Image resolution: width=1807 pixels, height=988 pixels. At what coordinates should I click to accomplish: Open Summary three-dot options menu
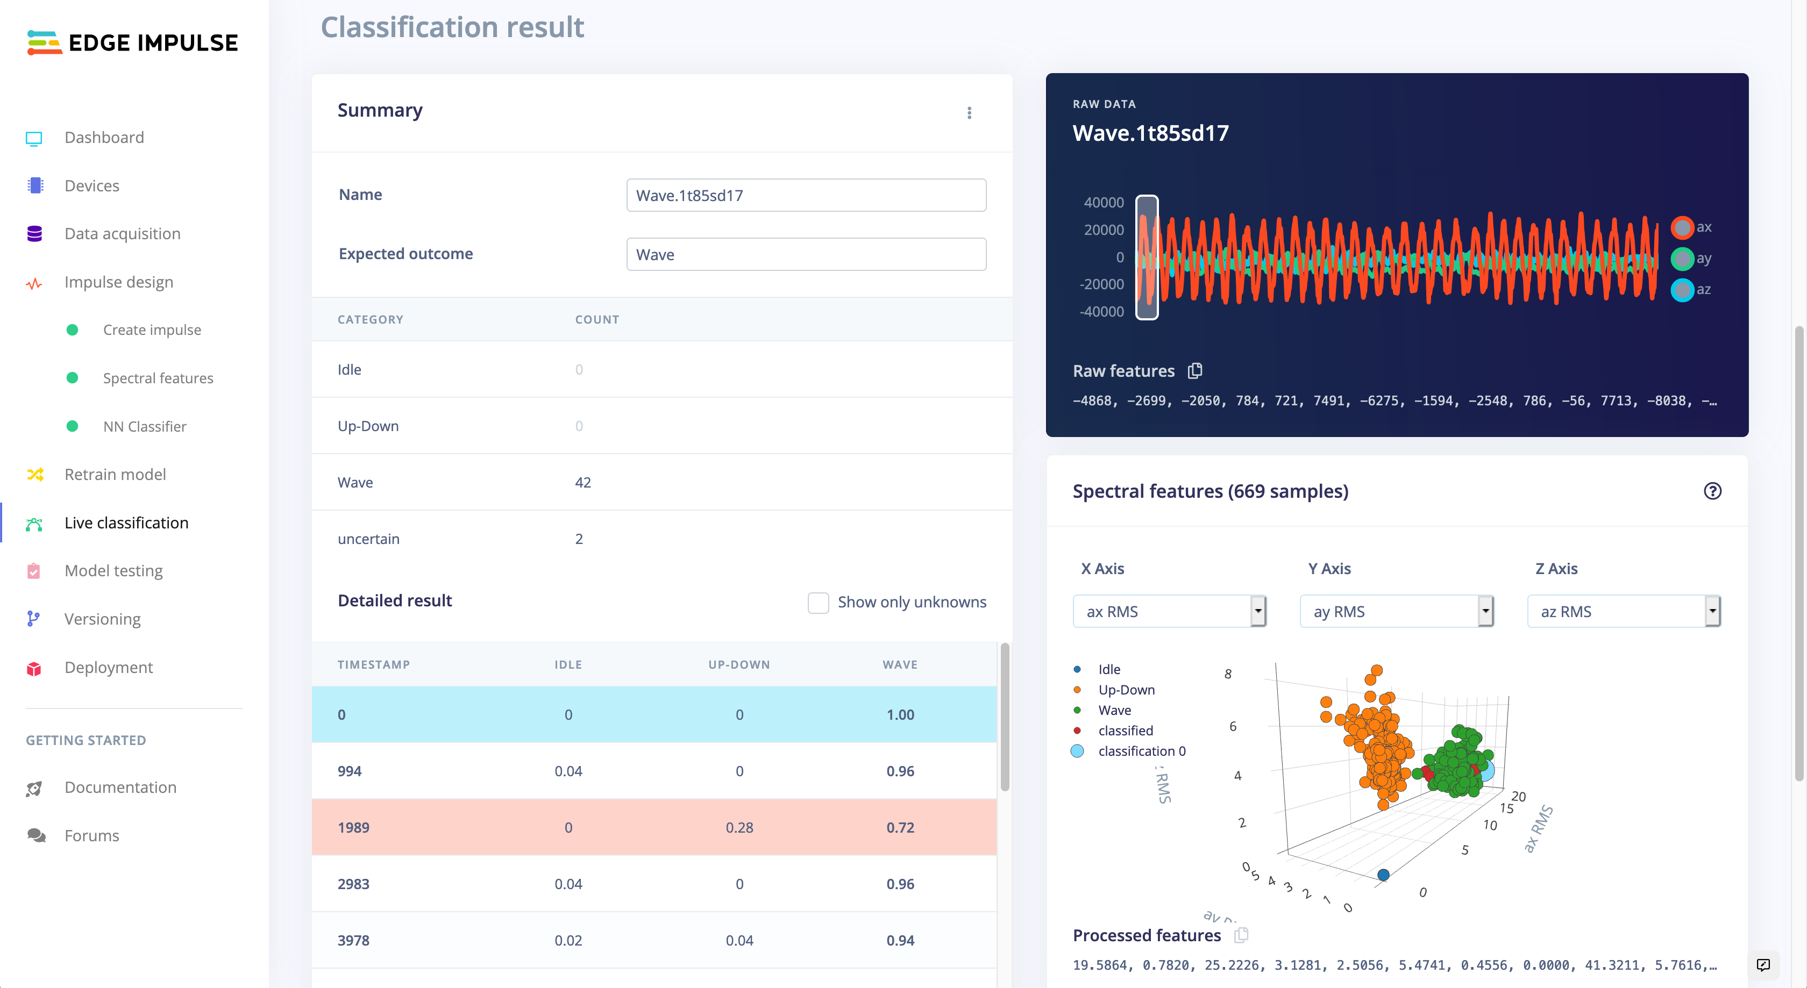tap(969, 113)
